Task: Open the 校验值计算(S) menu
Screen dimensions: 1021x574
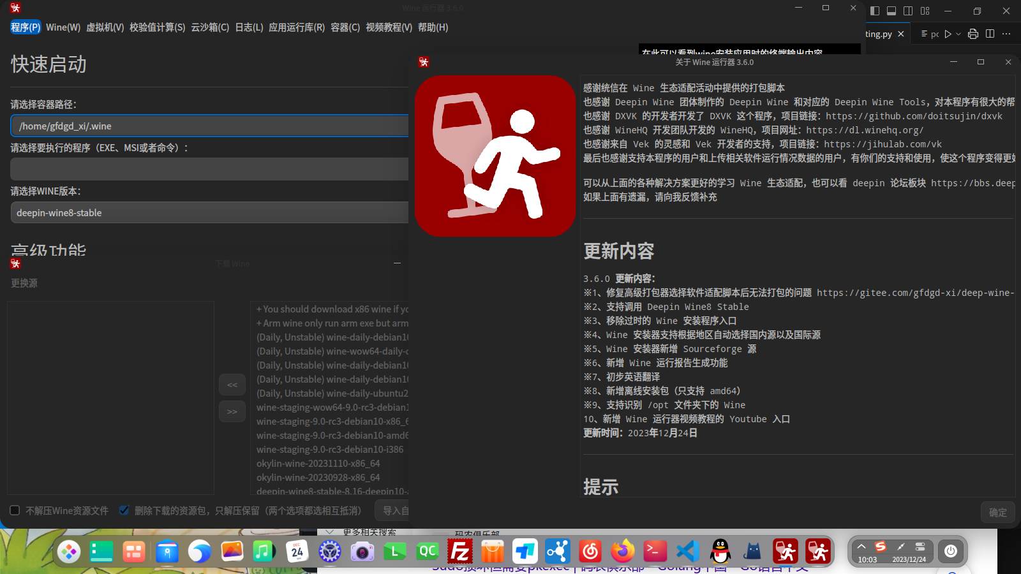Action: [158, 27]
